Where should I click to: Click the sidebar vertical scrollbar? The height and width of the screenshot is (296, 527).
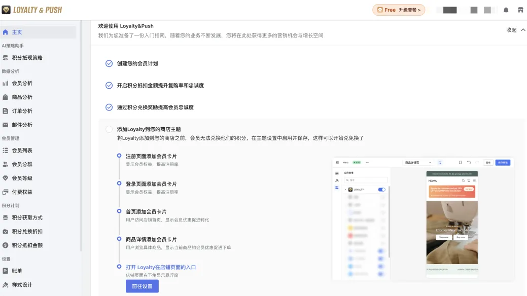81,136
